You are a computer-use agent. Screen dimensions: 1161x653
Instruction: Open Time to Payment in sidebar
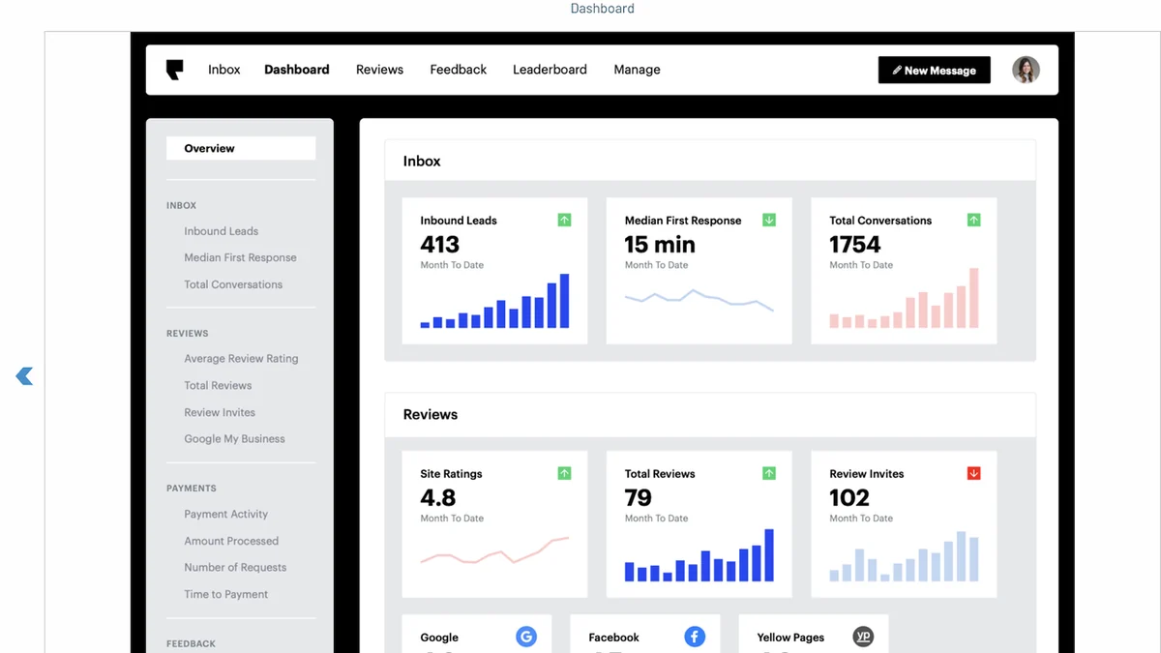tap(226, 594)
